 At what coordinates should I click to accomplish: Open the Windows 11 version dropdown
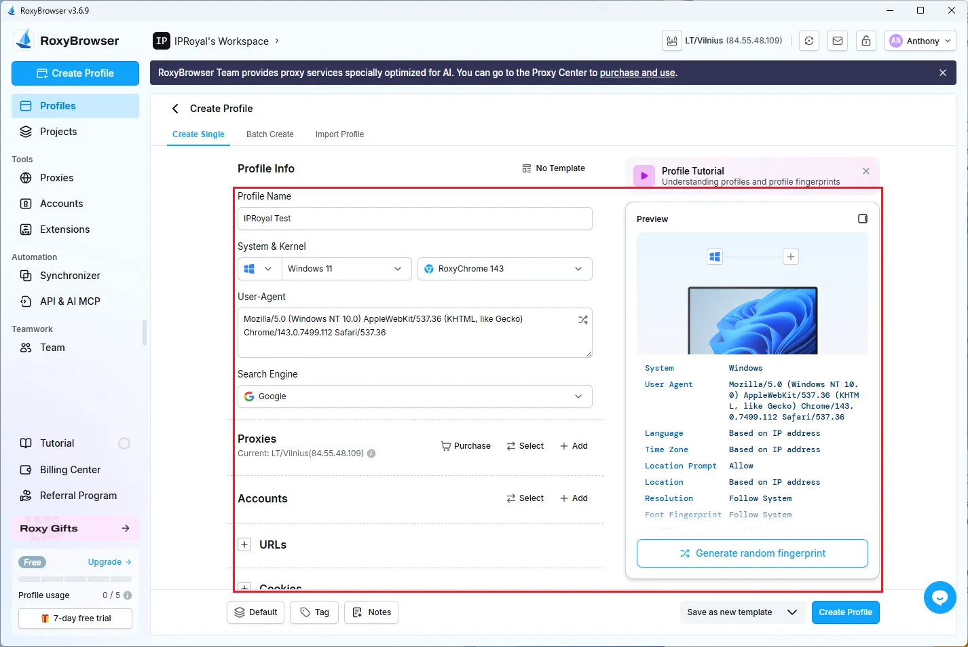click(345, 269)
